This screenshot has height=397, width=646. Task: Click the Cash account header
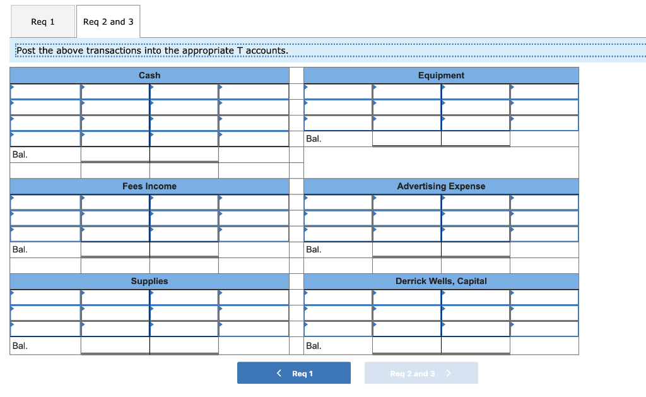click(x=150, y=76)
